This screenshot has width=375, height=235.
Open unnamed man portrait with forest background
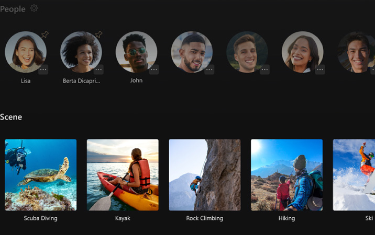(x=247, y=52)
